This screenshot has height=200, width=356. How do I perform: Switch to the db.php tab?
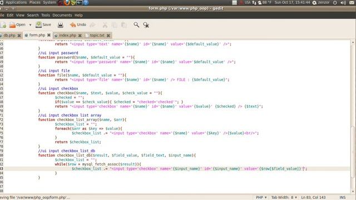pyautogui.click(x=9, y=36)
